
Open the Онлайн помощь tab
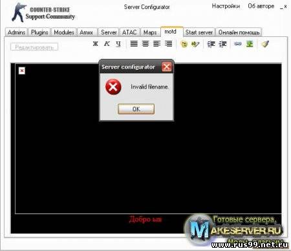point(239,32)
